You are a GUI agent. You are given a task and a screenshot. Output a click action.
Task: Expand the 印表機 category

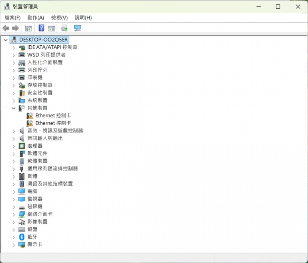click(x=14, y=78)
